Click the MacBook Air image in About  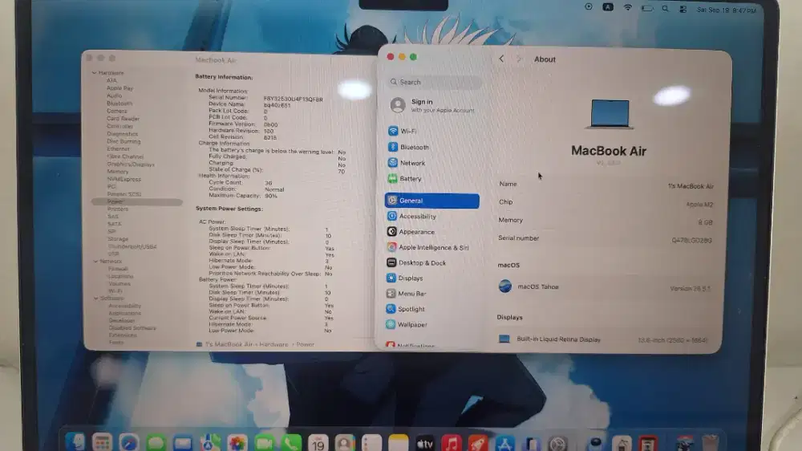(610, 114)
